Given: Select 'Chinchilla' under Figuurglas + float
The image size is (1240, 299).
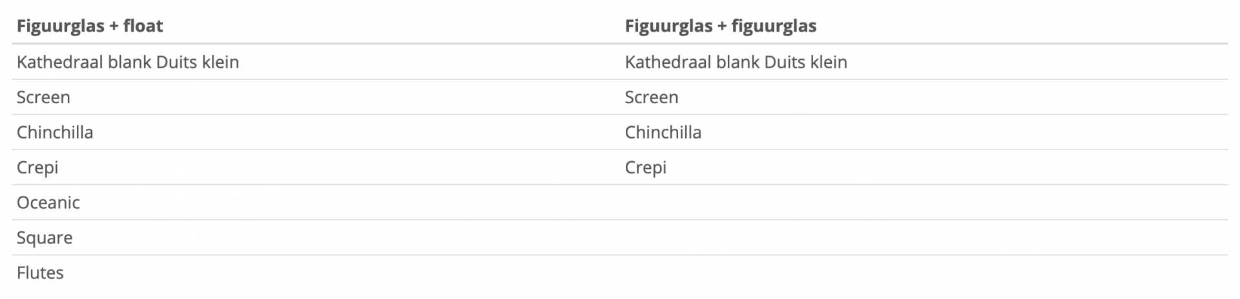Looking at the screenshot, I should 55,132.
